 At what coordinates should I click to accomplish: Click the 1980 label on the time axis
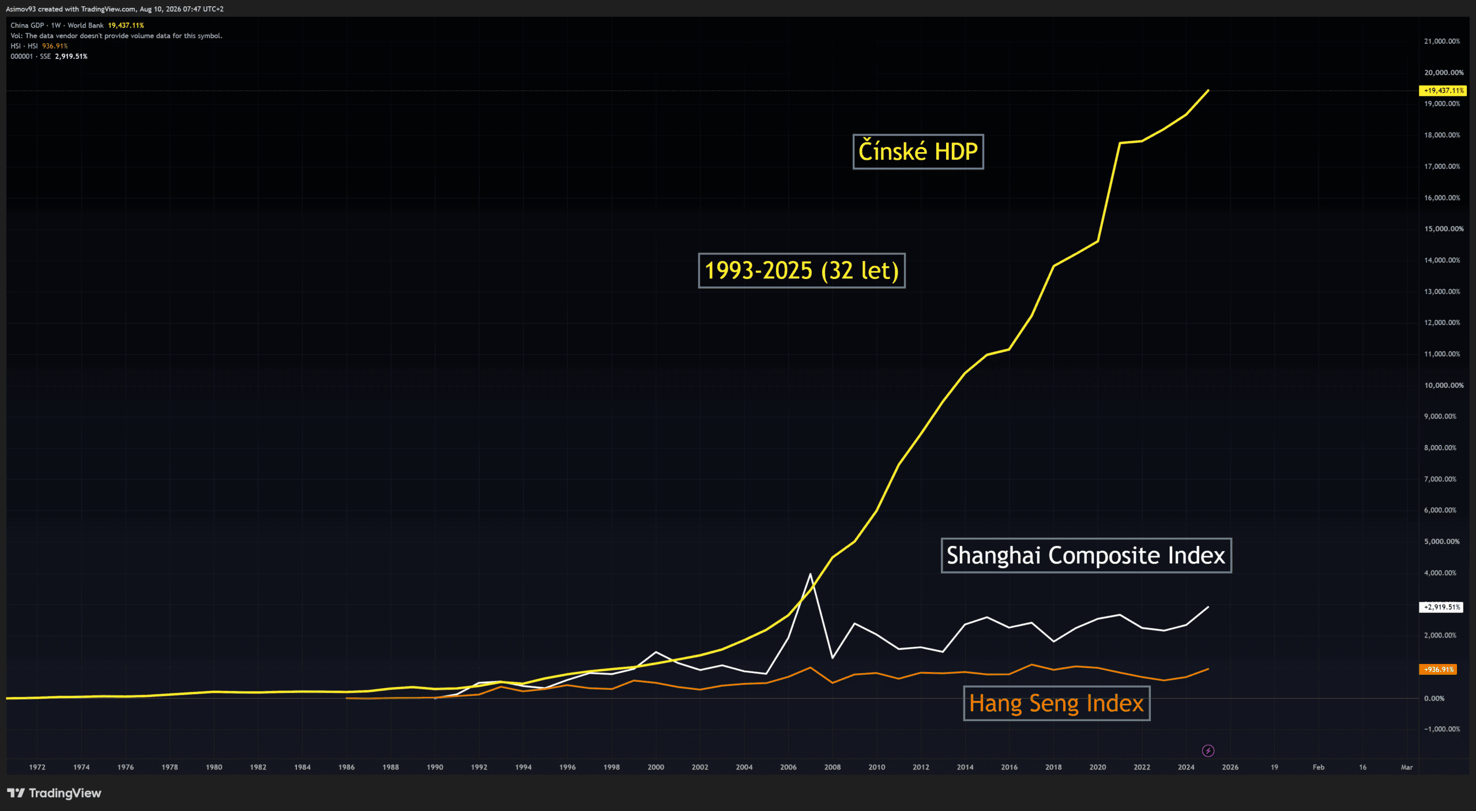[214, 767]
